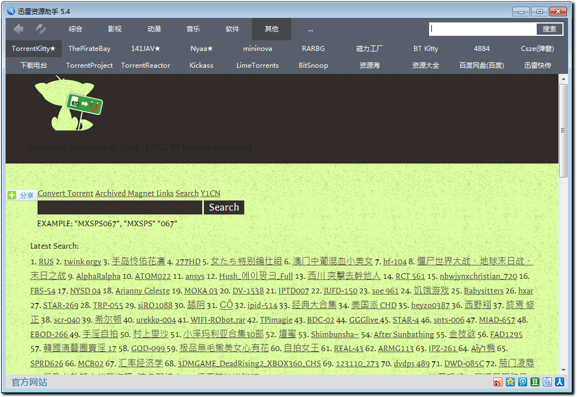
Task: Open the 动漫 category tab
Action: [x=154, y=29]
